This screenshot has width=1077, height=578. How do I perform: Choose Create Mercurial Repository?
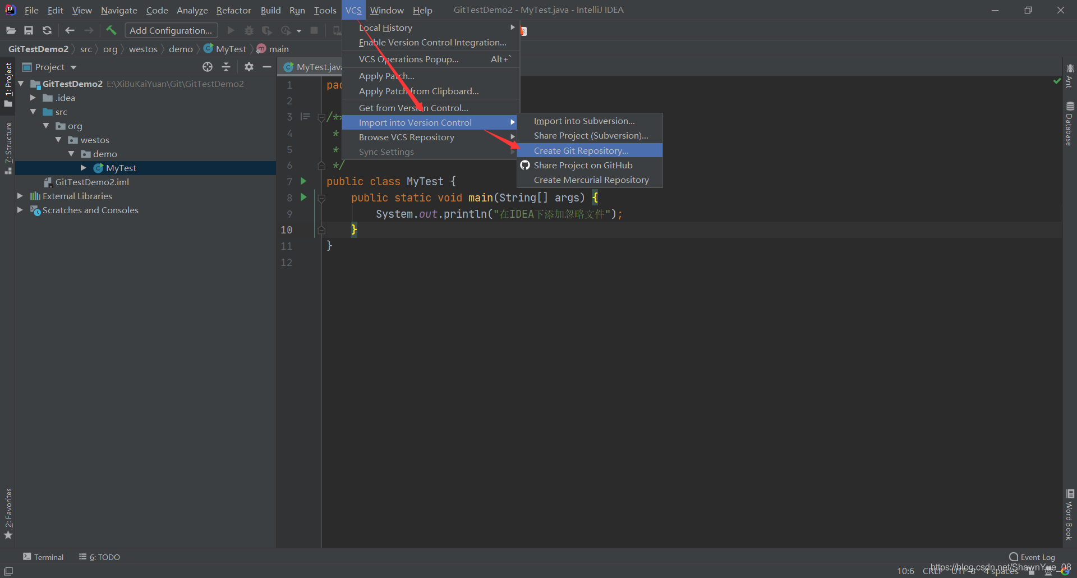pos(590,180)
